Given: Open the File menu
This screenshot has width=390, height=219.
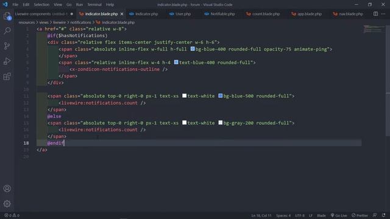Looking at the screenshot, I should coord(15,4).
